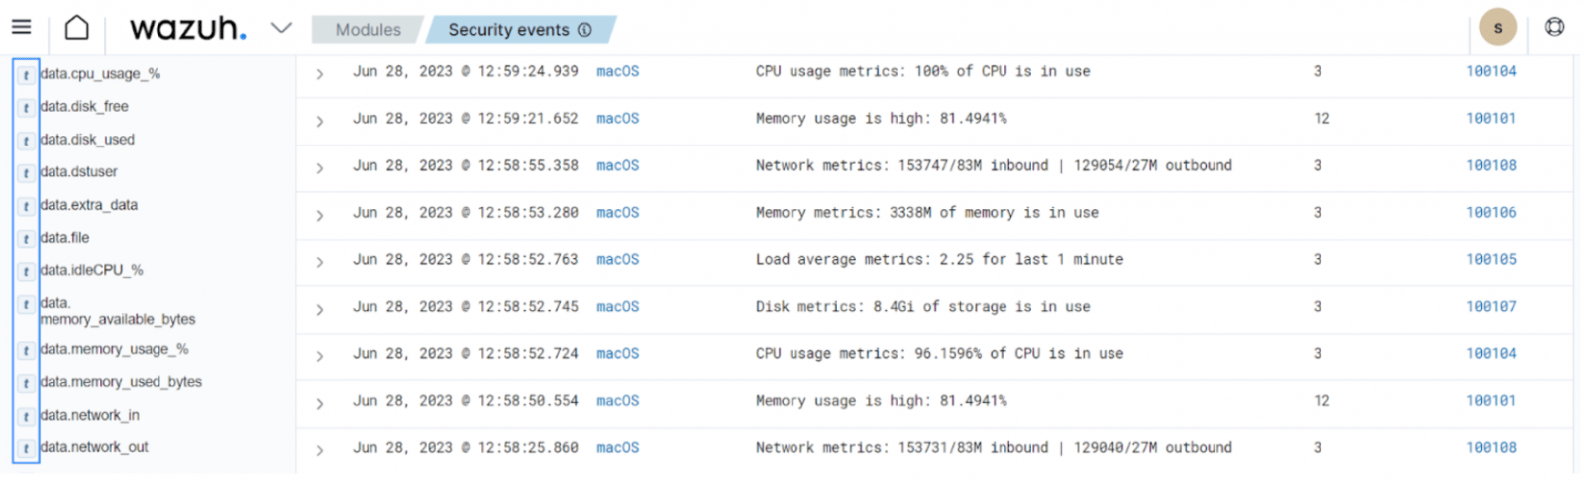Select the data.idleCPU_% field
Screen dimensions: 1585x487
click(x=91, y=270)
